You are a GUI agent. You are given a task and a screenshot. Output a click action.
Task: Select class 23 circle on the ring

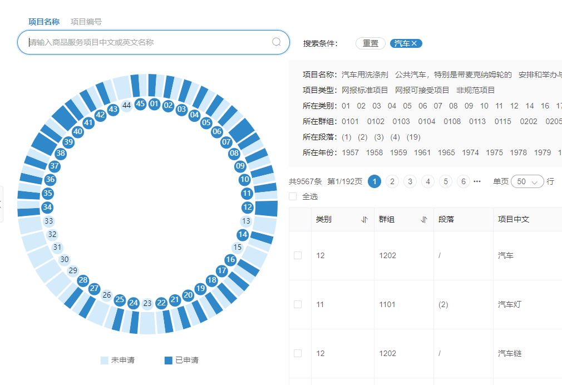pos(147,303)
